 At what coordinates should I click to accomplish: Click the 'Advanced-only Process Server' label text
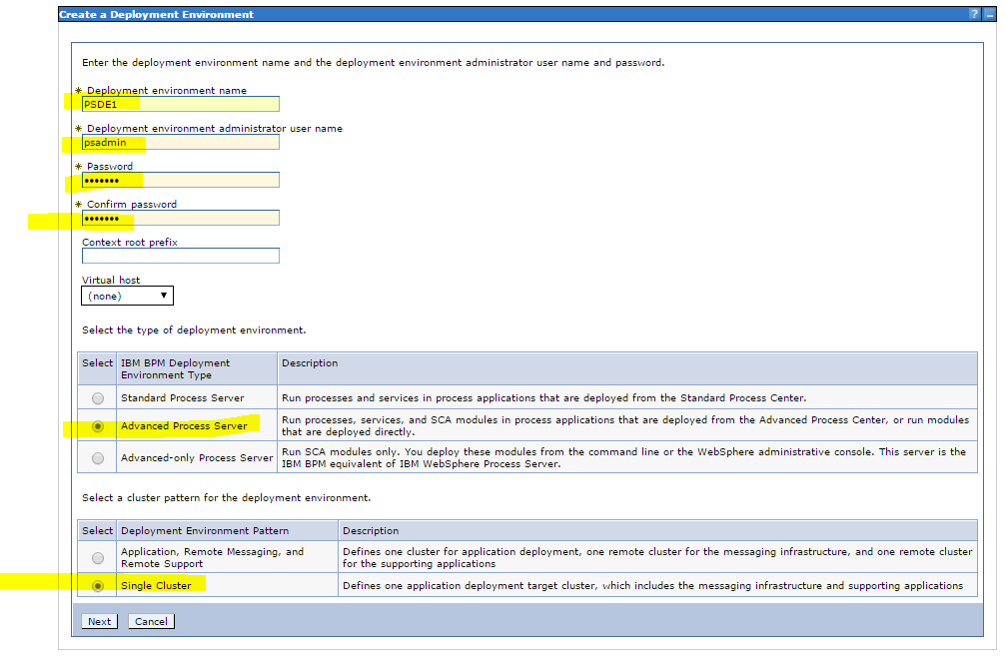(x=197, y=458)
